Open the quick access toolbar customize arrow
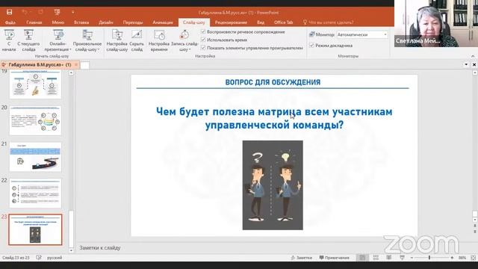Viewport: 478px width, 269px height. pyautogui.click(x=73, y=12)
